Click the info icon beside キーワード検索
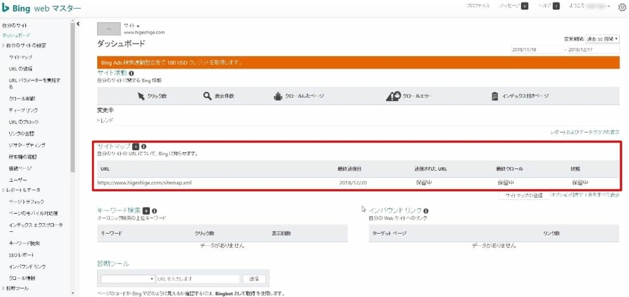 [154, 210]
